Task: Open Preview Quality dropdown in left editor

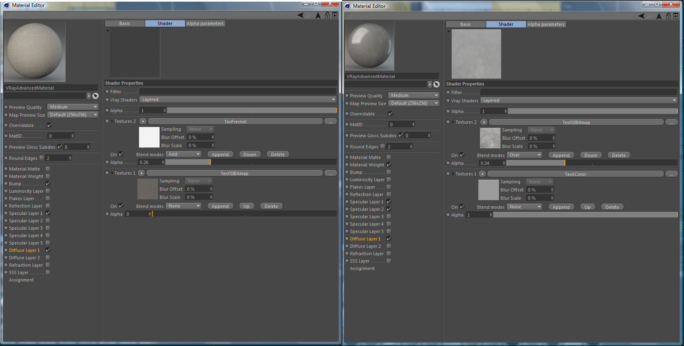Action: [x=73, y=107]
